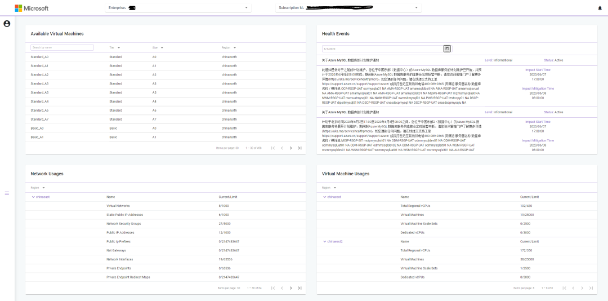Select the Standard_A5 row name
The height and width of the screenshot is (301, 608).
tap(39, 92)
